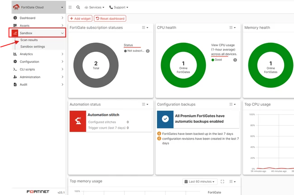Open Scan results under Sandbox
Image resolution: width=294 pixels, height=195 pixels.
(x=29, y=40)
